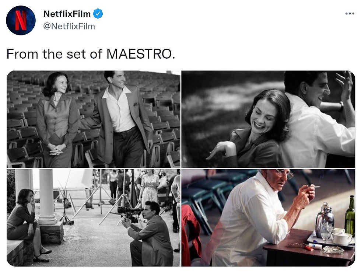361x275 pixels.
Task: Click the white teacup on the table
Action: (341, 239)
